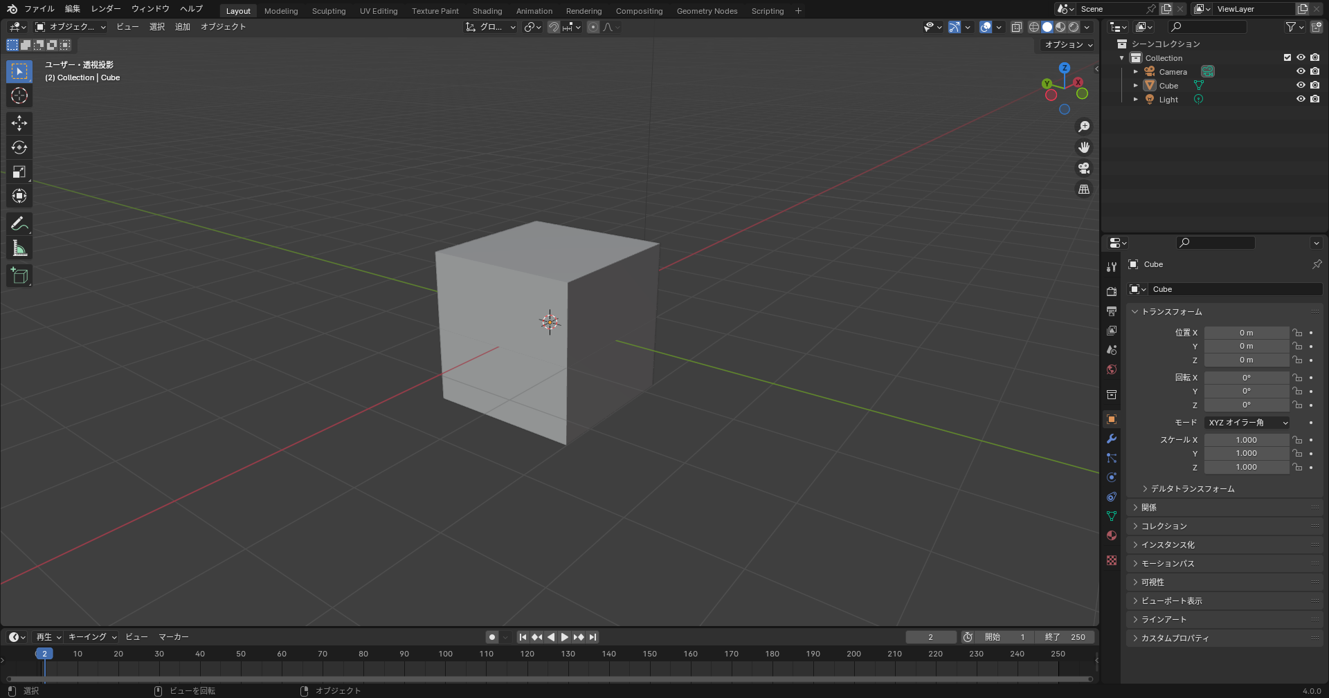
Task: Switch to the Modeling workspace tab
Action: [x=281, y=11]
